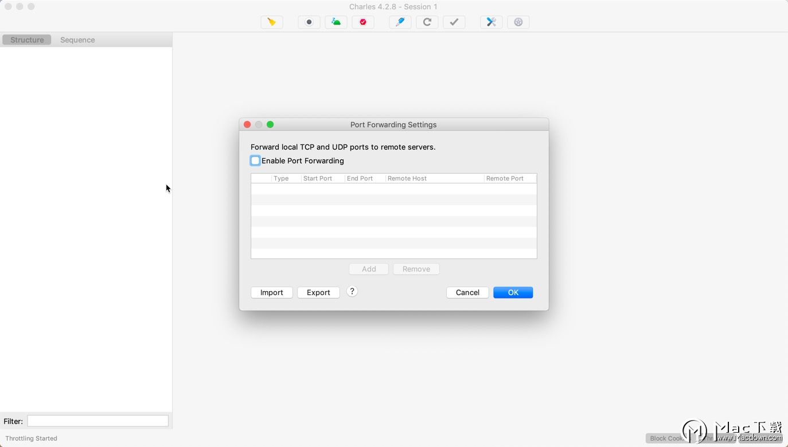Click the Add button under the table
The width and height of the screenshot is (788, 447).
pyautogui.click(x=369, y=269)
